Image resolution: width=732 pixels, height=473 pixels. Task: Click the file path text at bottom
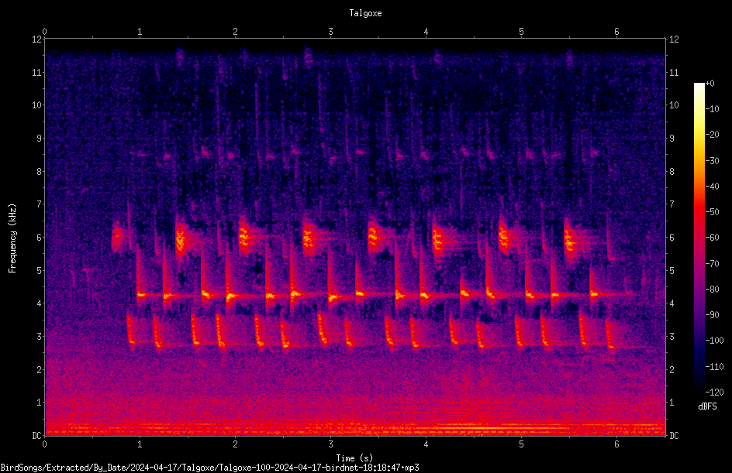click(209, 468)
